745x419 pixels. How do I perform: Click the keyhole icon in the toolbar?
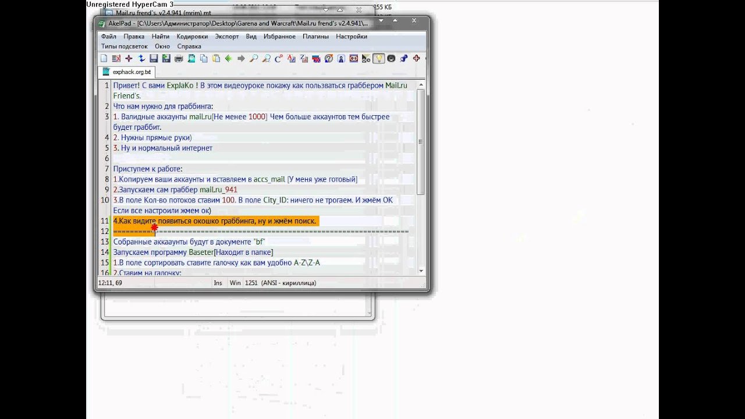pyautogui.click(x=342, y=58)
